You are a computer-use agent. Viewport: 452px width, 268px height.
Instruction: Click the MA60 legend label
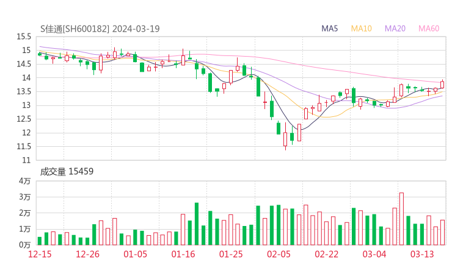coord(429,29)
